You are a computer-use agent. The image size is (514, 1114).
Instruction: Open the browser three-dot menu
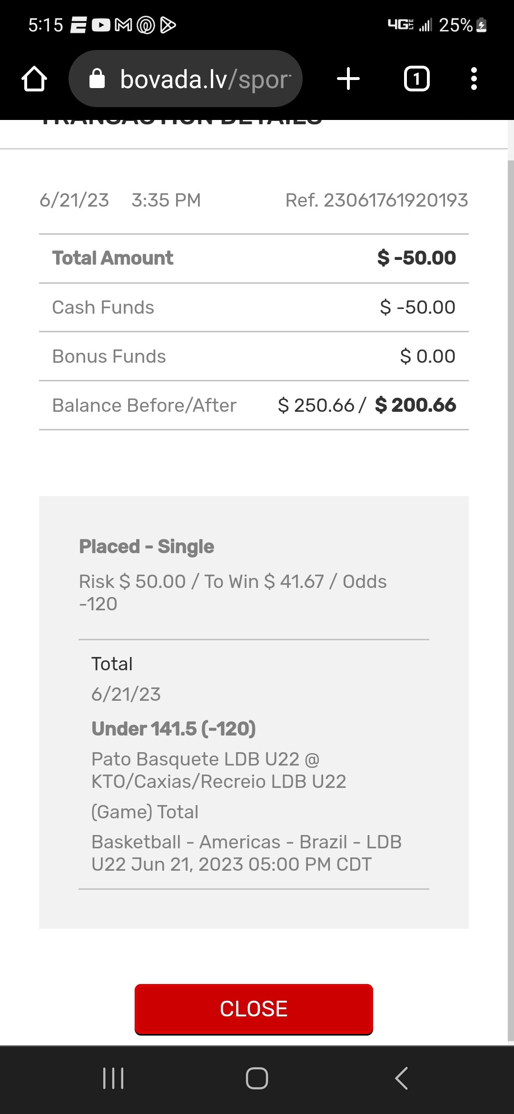click(474, 79)
